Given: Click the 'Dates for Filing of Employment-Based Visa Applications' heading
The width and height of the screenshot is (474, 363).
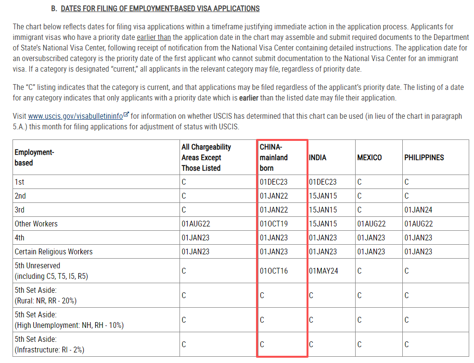Looking at the screenshot, I should (160, 9).
